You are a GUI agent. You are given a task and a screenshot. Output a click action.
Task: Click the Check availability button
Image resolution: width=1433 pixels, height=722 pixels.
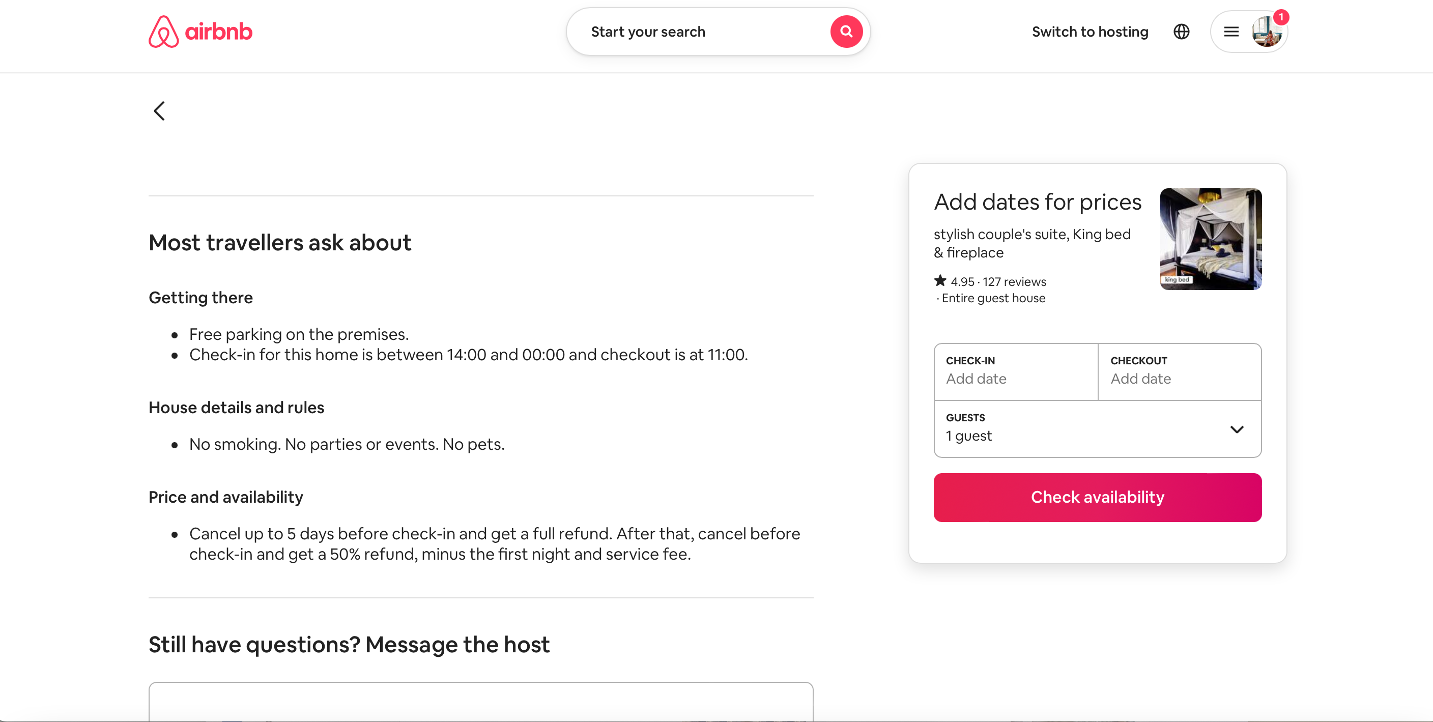1097,497
